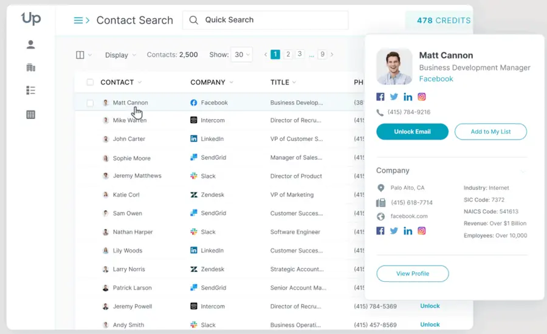Expand the CONTACT column sort arrow
This screenshot has width=547, height=334.
[140, 82]
